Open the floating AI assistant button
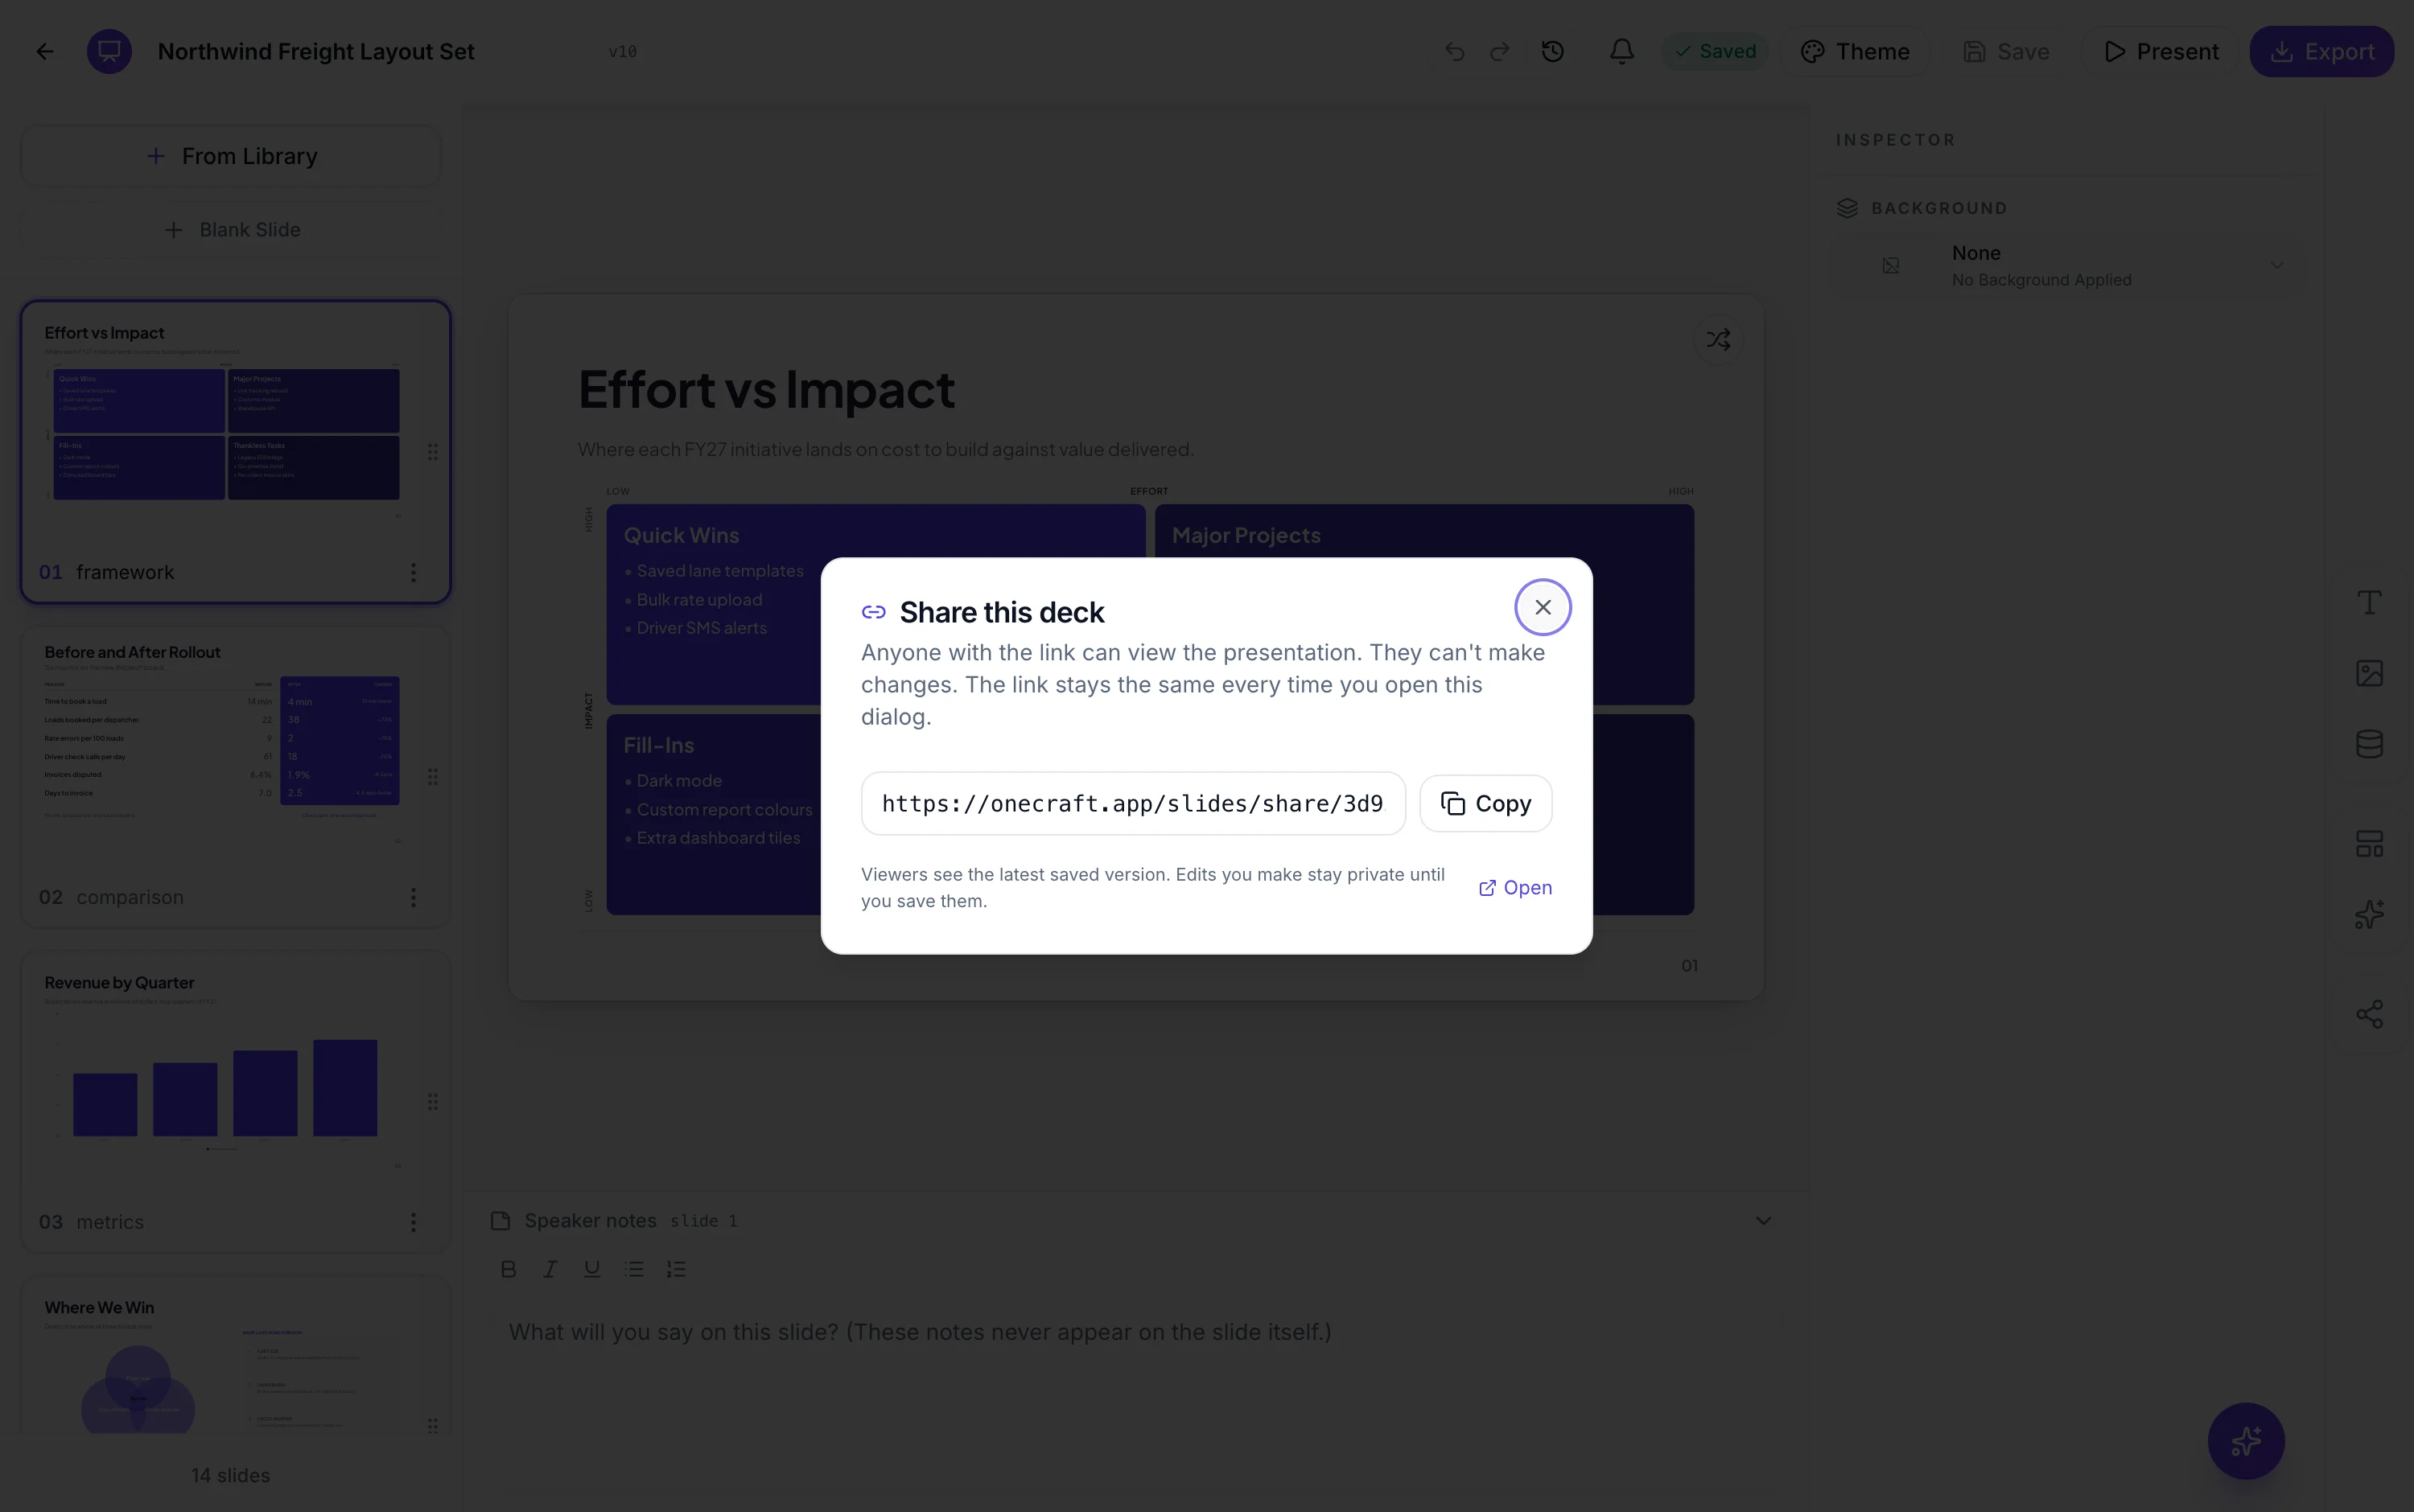This screenshot has height=1512, width=2414. (2246, 1441)
